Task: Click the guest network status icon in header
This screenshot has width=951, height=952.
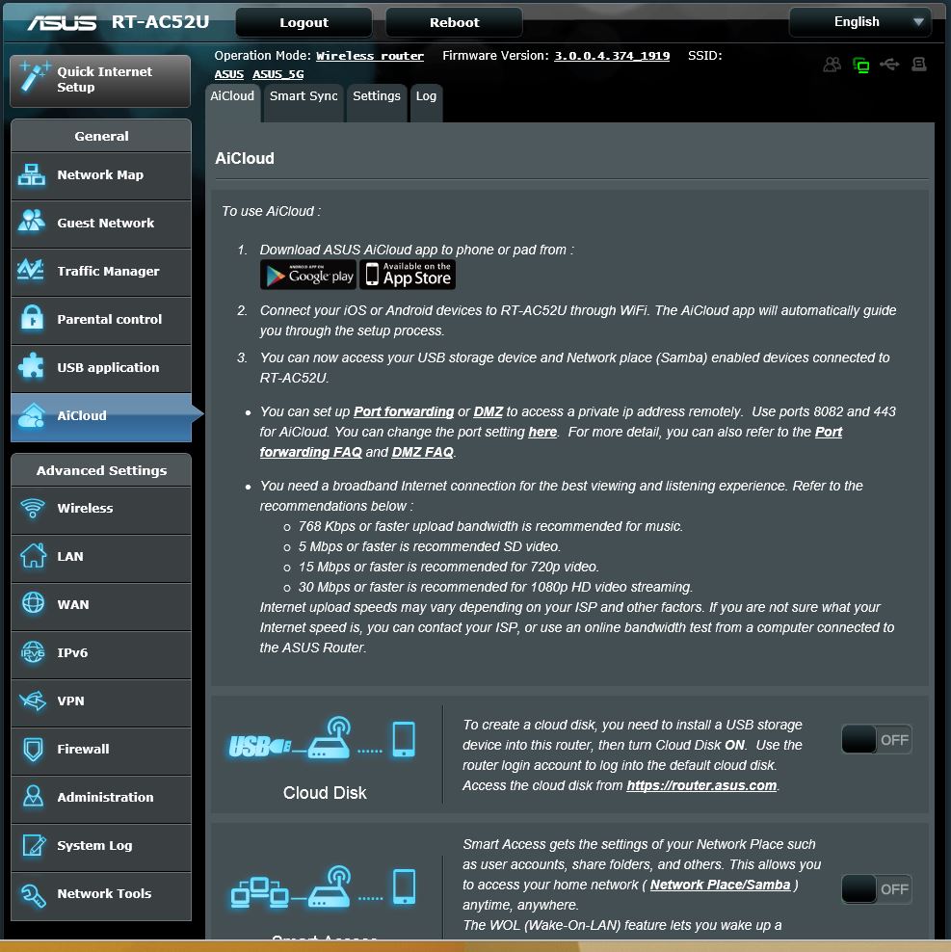Action: point(832,65)
